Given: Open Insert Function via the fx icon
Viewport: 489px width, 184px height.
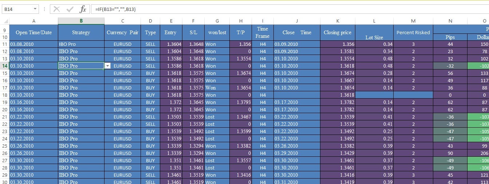Looking at the screenshot, I should click(83, 9).
